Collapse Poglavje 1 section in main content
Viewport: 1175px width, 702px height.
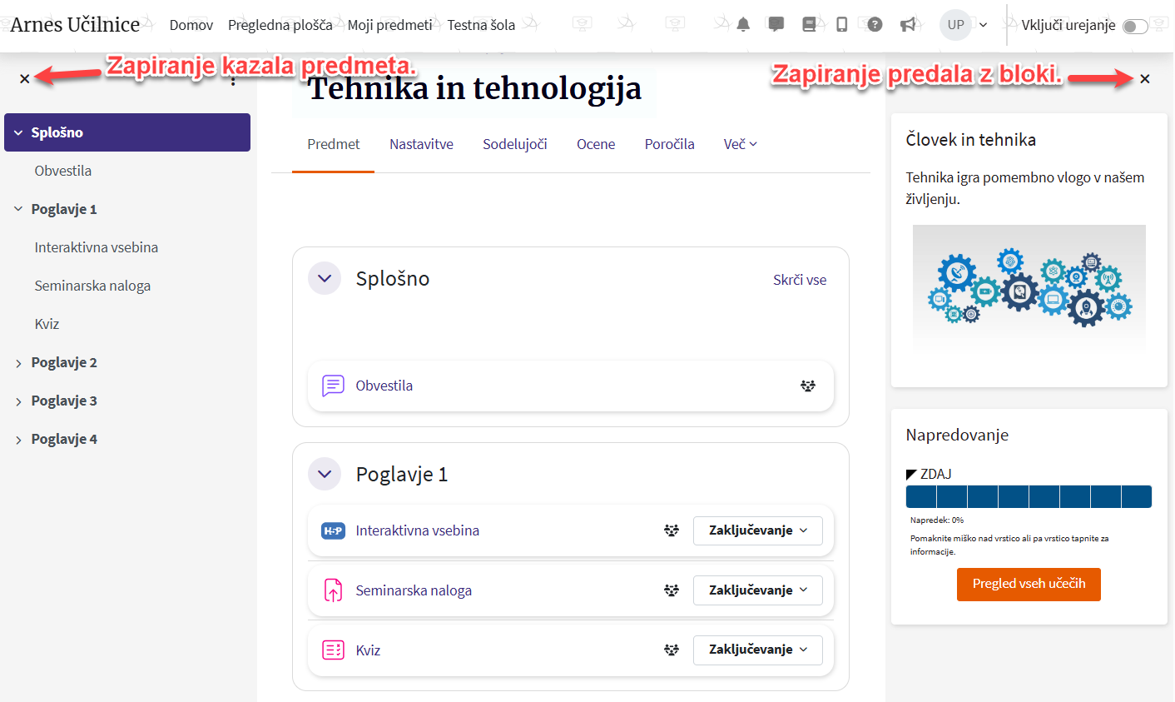point(325,474)
